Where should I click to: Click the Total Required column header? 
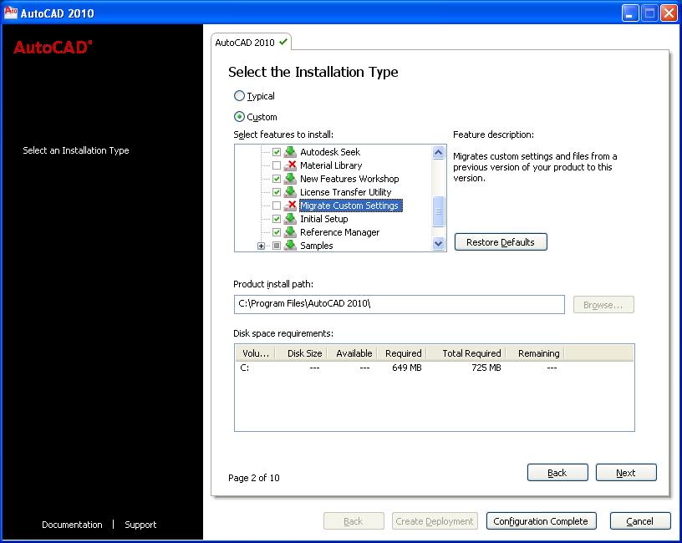click(466, 353)
